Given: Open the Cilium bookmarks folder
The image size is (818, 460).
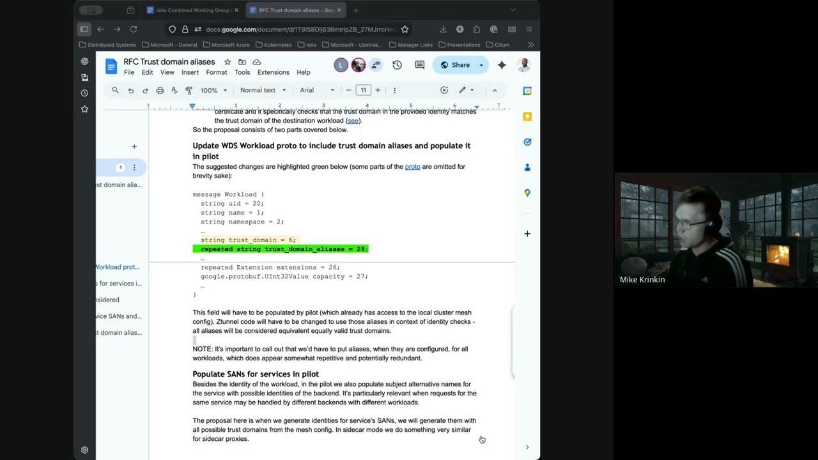Looking at the screenshot, I should point(498,45).
